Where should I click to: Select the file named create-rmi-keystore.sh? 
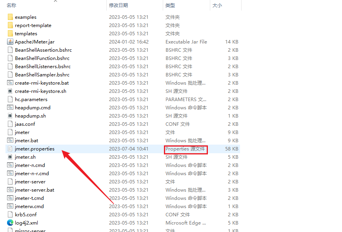pos(40,91)
